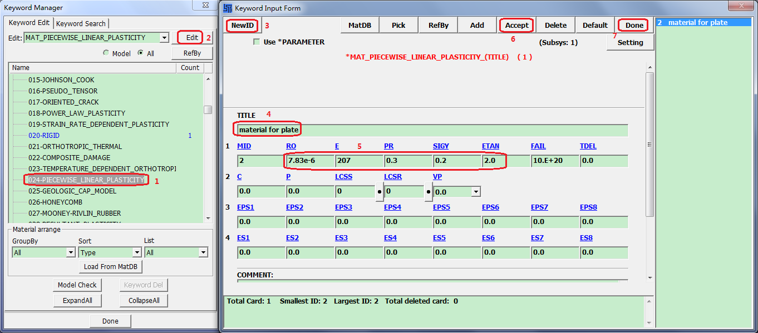Click the NewID button

pyautogui.click(x=242, y=26)
